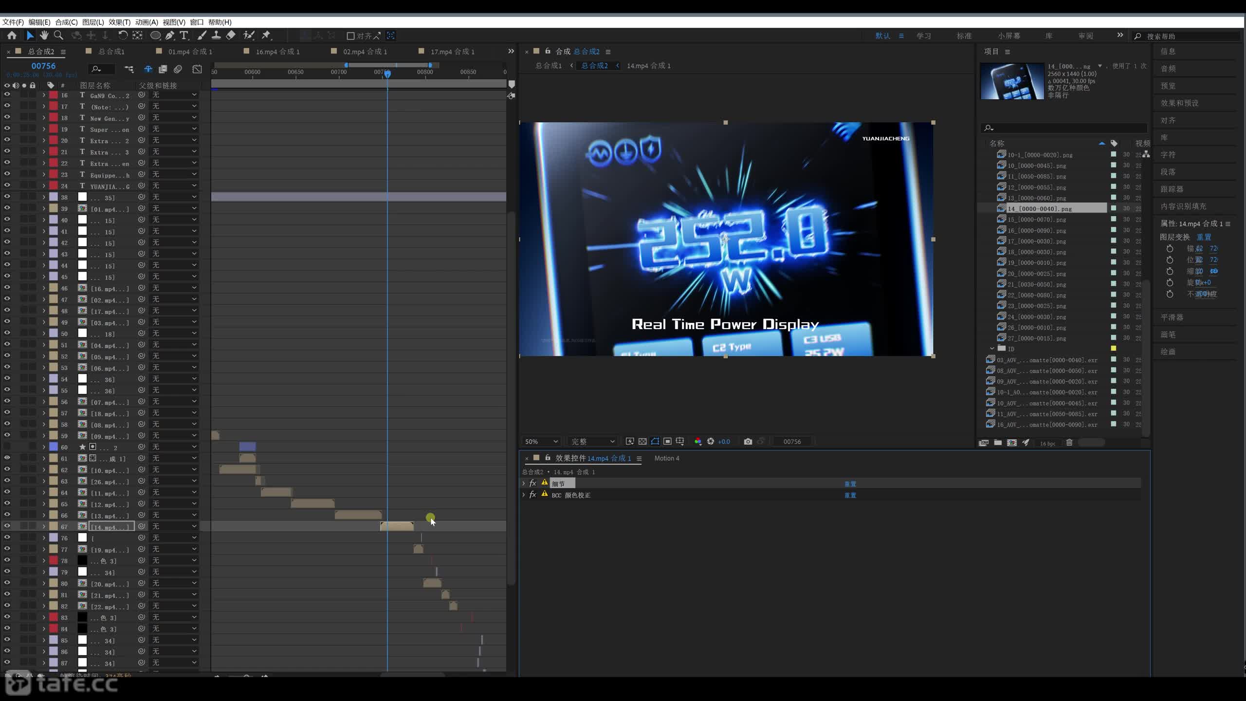Viewport: 1246px width, 701px height.
Task: Select the Eraser tool
Action: click(231, 36)
